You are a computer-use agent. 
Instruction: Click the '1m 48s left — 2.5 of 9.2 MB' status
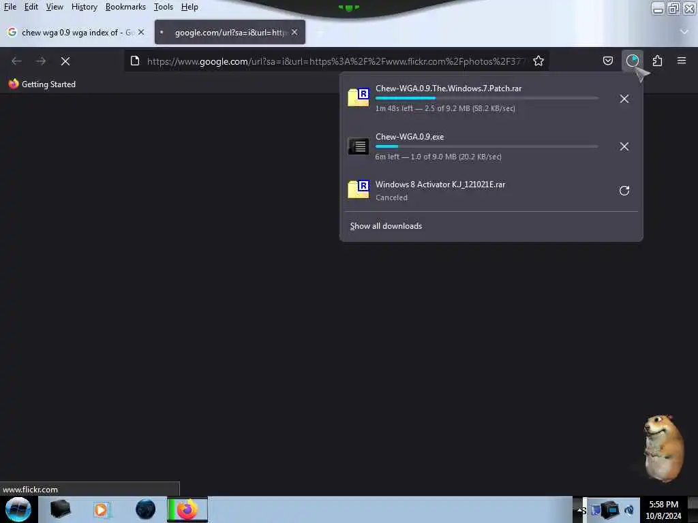pyautogui.click(x=445, y=108)
